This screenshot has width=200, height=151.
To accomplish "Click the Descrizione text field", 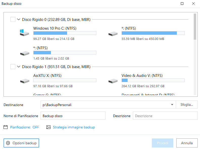I will pyautogui.click(x=165, y=116).
